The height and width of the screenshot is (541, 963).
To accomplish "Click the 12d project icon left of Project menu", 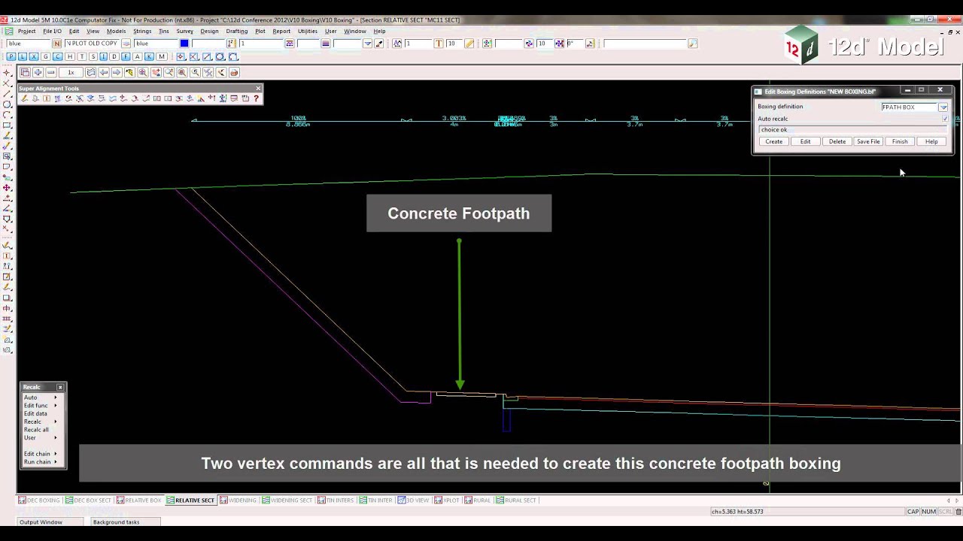I will [9, 32].
